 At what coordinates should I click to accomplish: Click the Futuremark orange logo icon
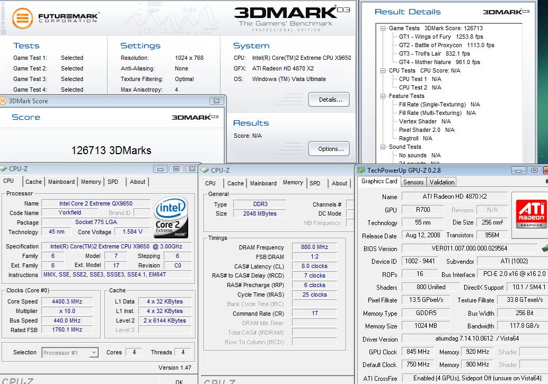(22, 18)
